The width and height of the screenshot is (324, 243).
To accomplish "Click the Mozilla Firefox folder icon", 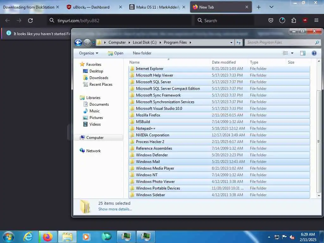I will (x=132, y=115).
